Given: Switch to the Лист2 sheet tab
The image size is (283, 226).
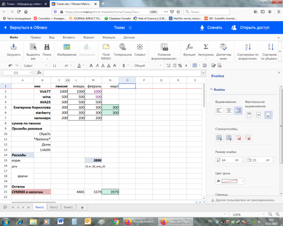Looking at the screenshot, I should pyautogui.click(x=54, y=207).
